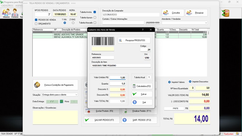Select the 2 VIAS radio button
The height and width of the screenshot is (136, 242).
(72, 23)
